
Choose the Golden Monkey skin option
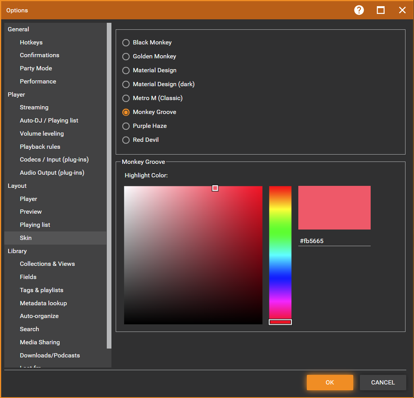tap(126, 56)
